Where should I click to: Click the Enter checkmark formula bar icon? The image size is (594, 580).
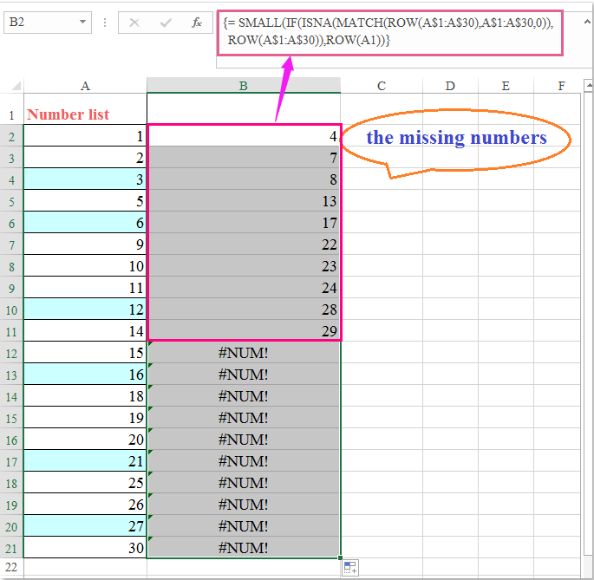pyautogui.click(x=166, y=23)
